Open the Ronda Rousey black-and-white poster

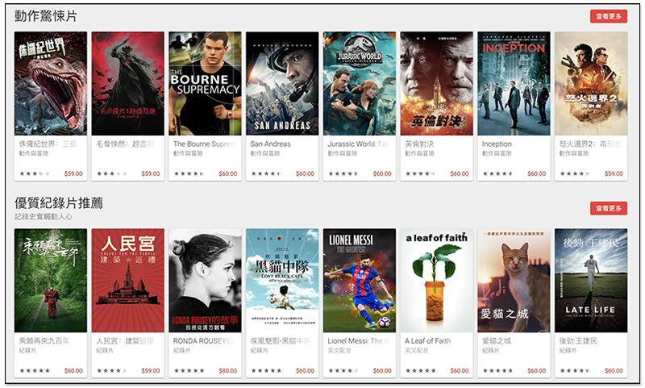click(205, 281)
